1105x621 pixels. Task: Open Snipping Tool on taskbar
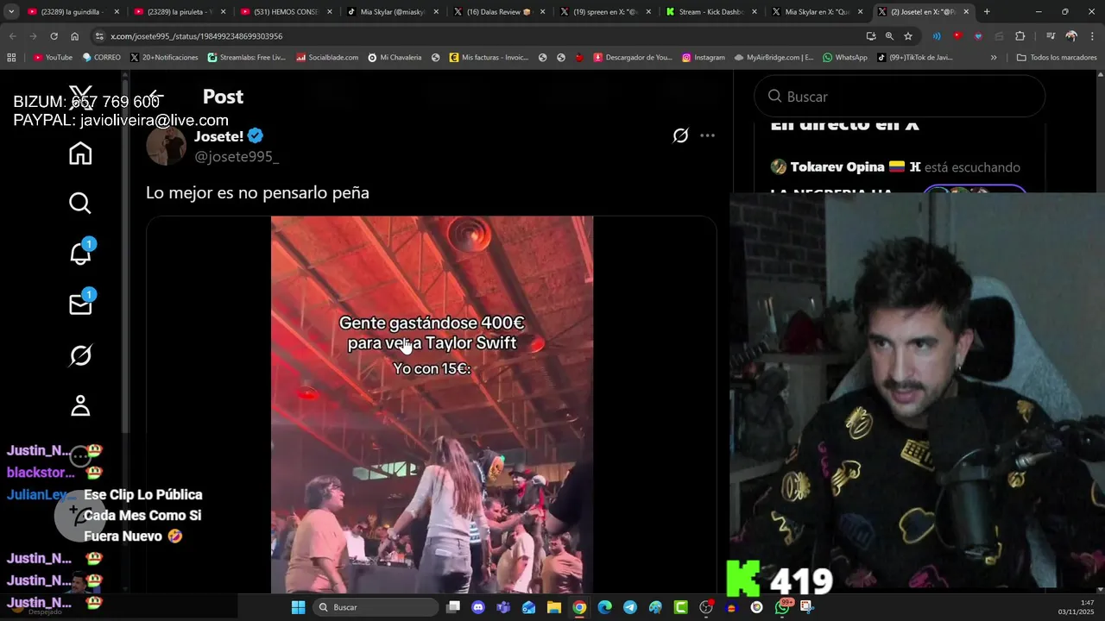[807, 607]
